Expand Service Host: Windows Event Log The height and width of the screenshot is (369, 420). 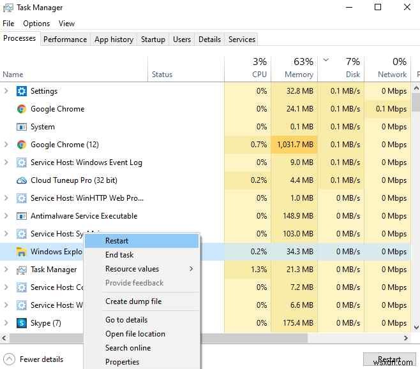click(x=6, y=163)
